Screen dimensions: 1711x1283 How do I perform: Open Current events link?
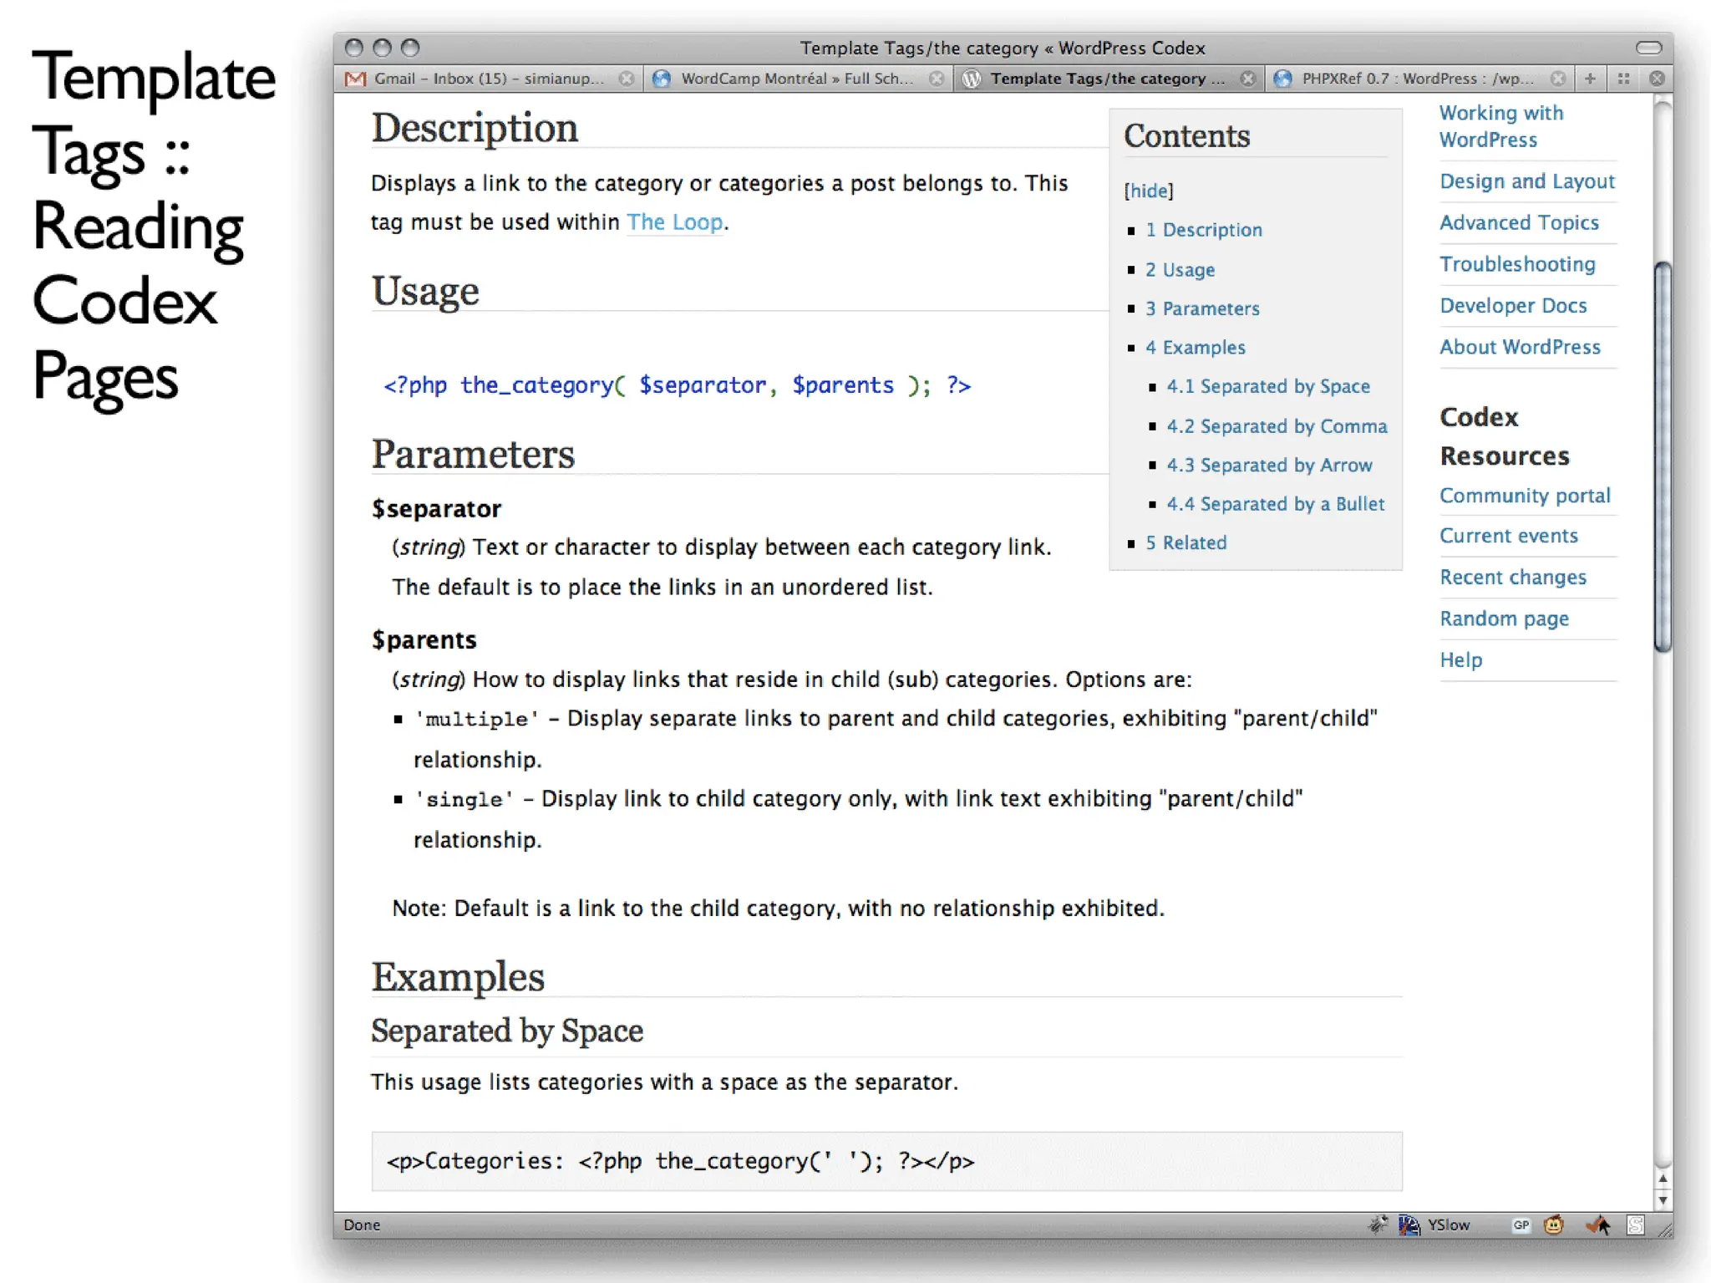(x=1509, y=536)
